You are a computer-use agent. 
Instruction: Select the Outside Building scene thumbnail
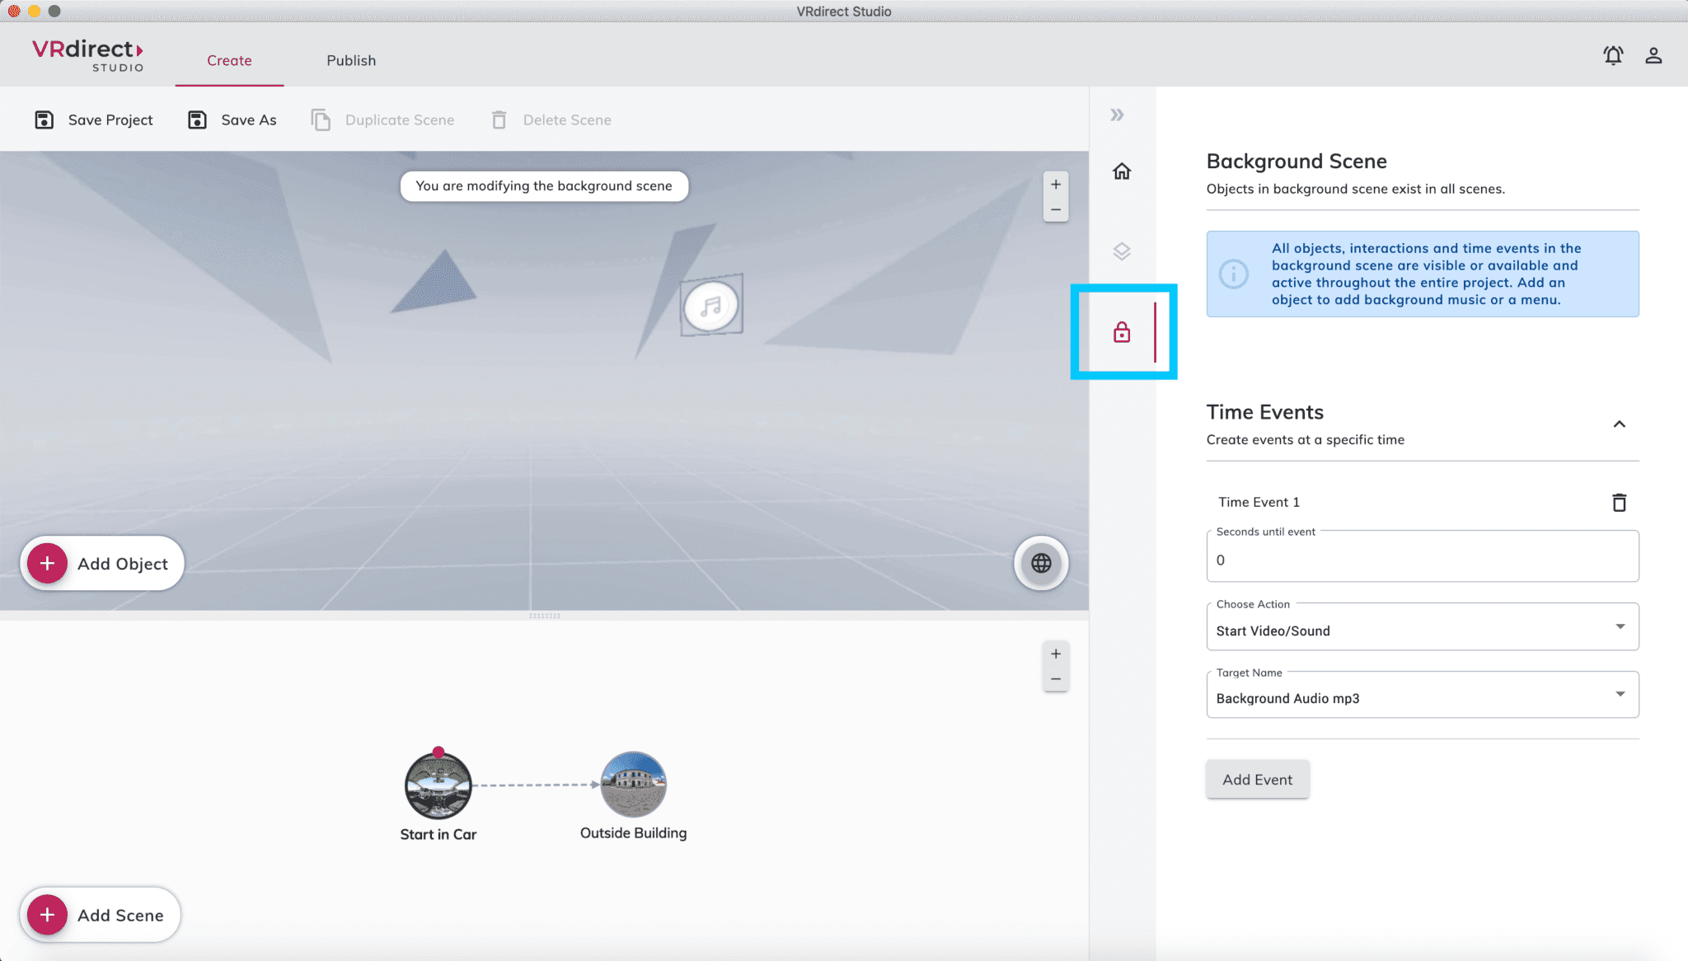(x=633, y=784)
